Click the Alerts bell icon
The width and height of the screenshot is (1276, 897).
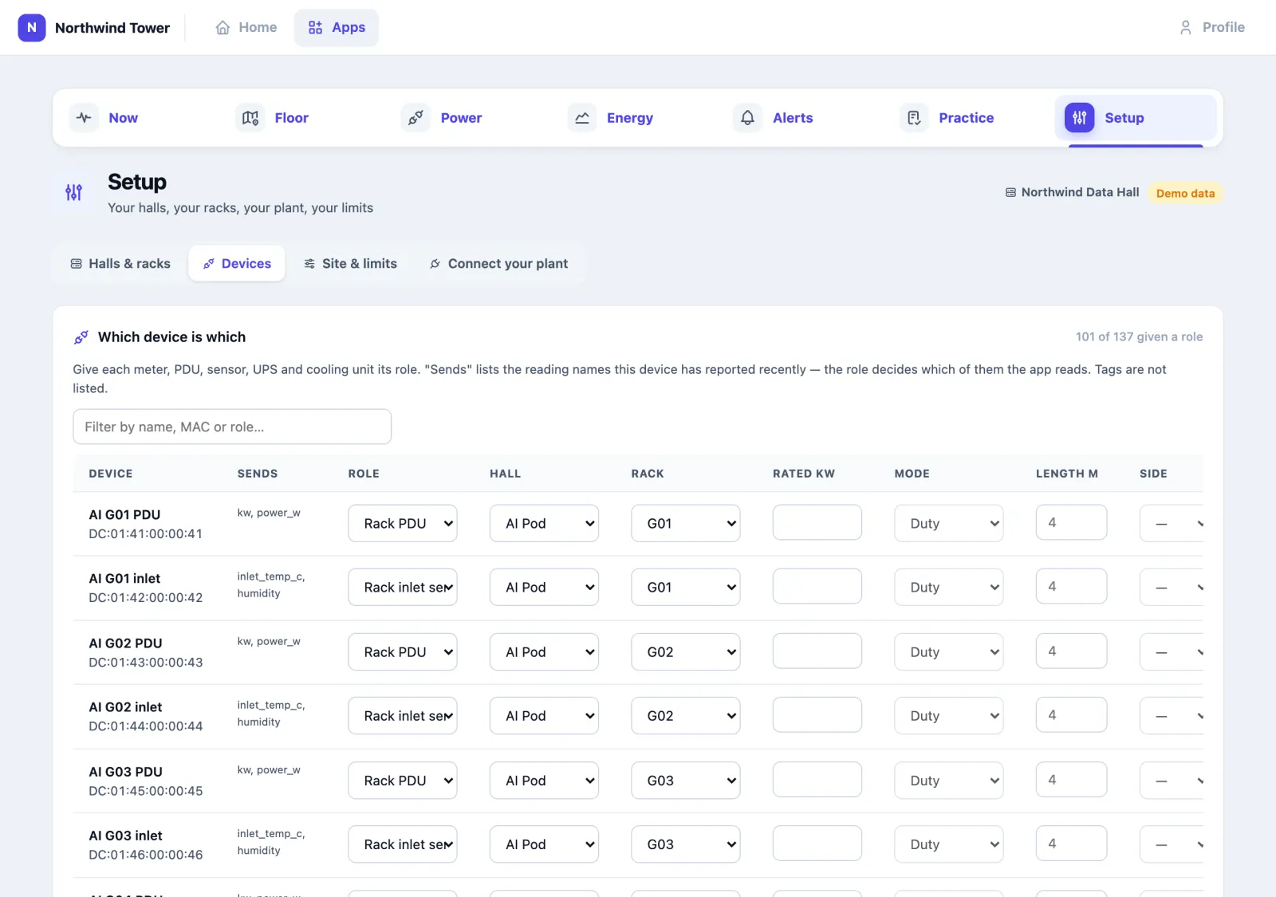point(747,118)
